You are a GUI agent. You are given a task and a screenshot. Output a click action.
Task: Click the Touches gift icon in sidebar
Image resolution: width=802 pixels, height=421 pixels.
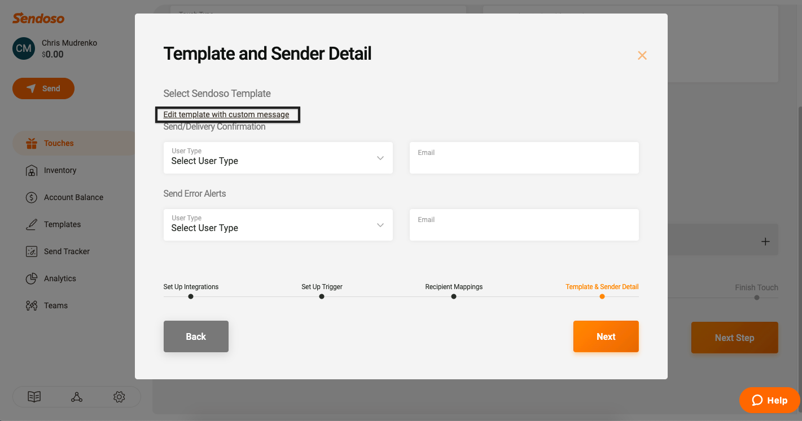32,143
